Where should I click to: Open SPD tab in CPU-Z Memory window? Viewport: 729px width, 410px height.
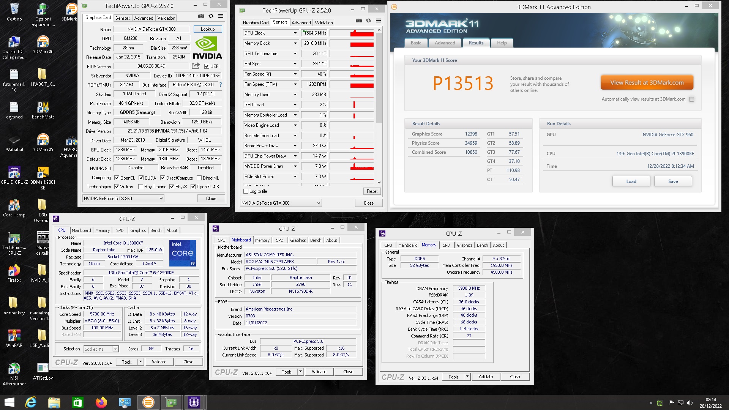pyautogui.click(x=447, y=245)
